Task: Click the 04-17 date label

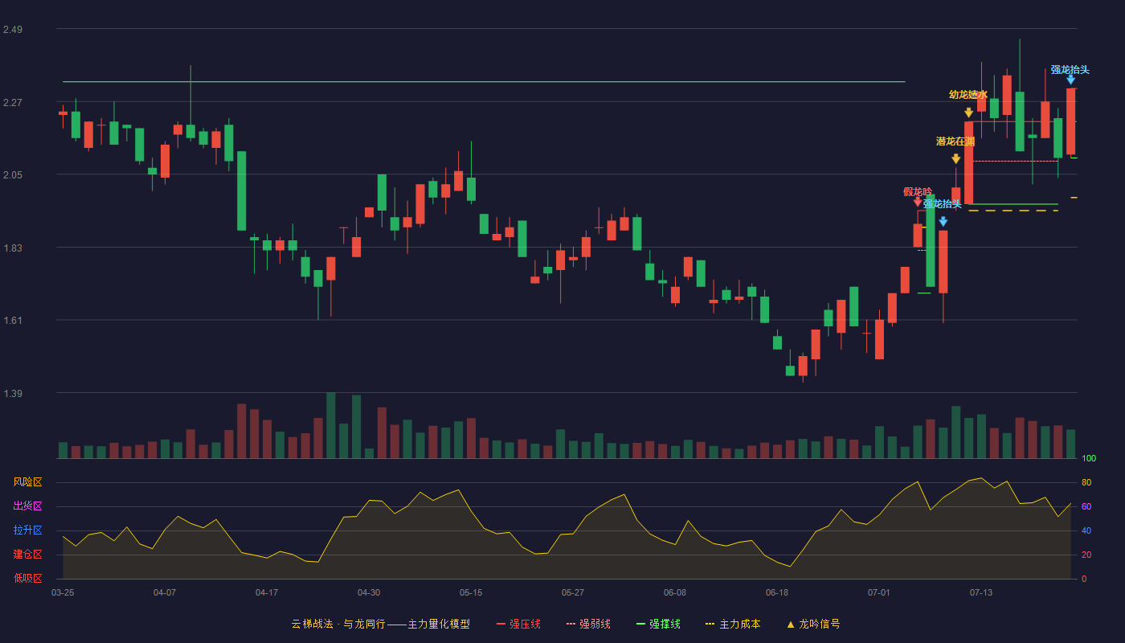Action: coord(267,592)
